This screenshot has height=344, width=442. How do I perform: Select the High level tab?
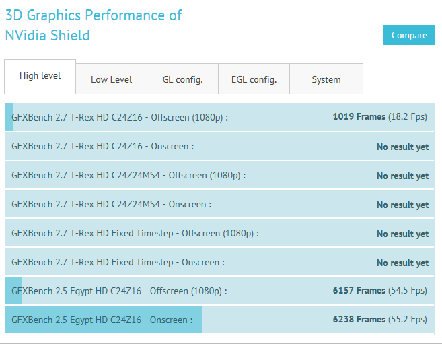click(40, 76)
